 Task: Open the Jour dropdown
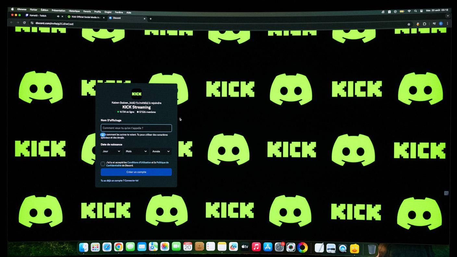[x=111, y=152]
